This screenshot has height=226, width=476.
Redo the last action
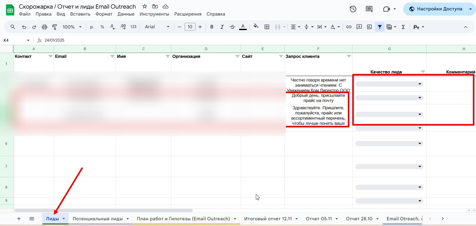point(34,27)
